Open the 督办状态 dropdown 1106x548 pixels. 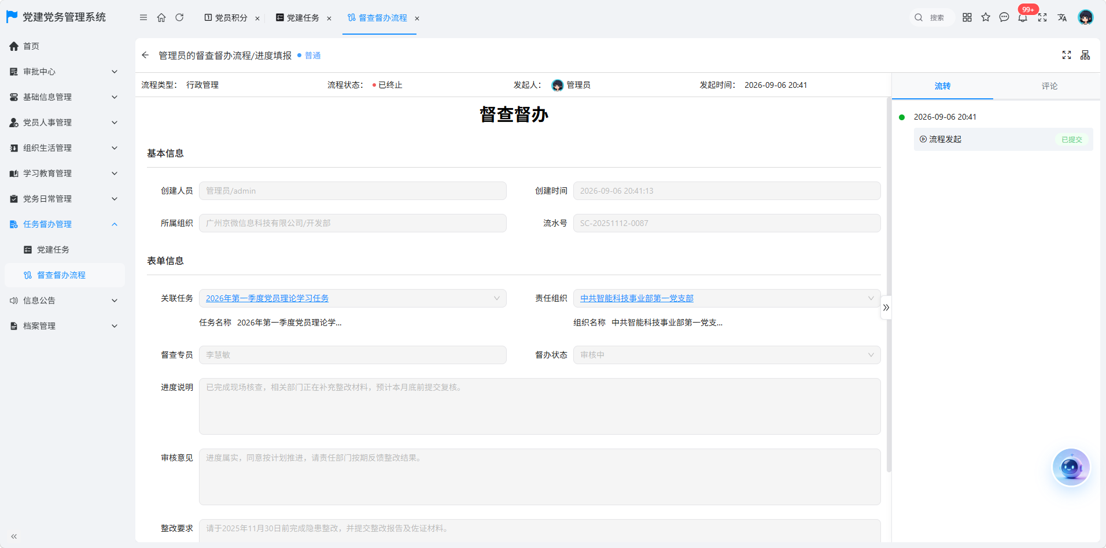tap(727, 355)
